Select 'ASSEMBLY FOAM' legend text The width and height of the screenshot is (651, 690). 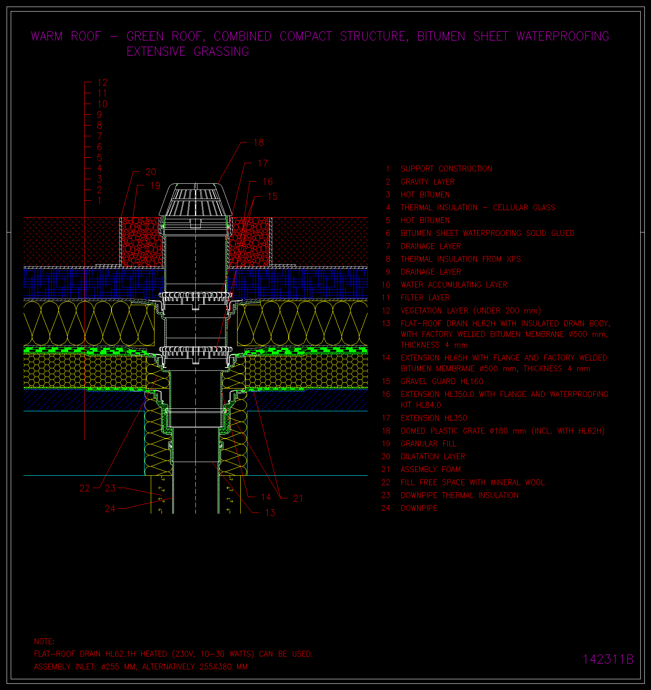[430, 469]
